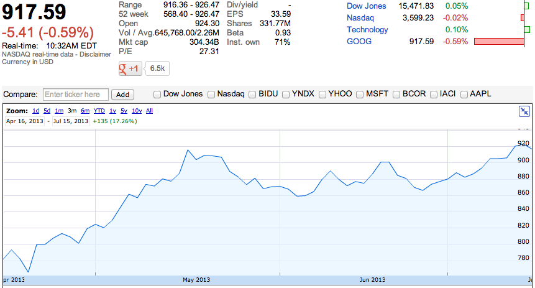Toggle the BCOR comparison checkbox
535x288 pixels.
pyautogui.click(x=396, y=95)
